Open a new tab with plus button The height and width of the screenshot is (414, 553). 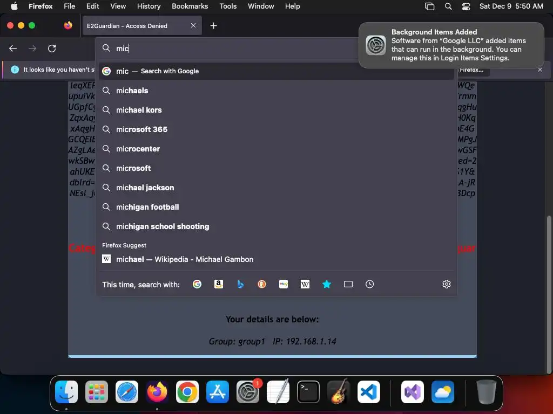click(213, 26)
